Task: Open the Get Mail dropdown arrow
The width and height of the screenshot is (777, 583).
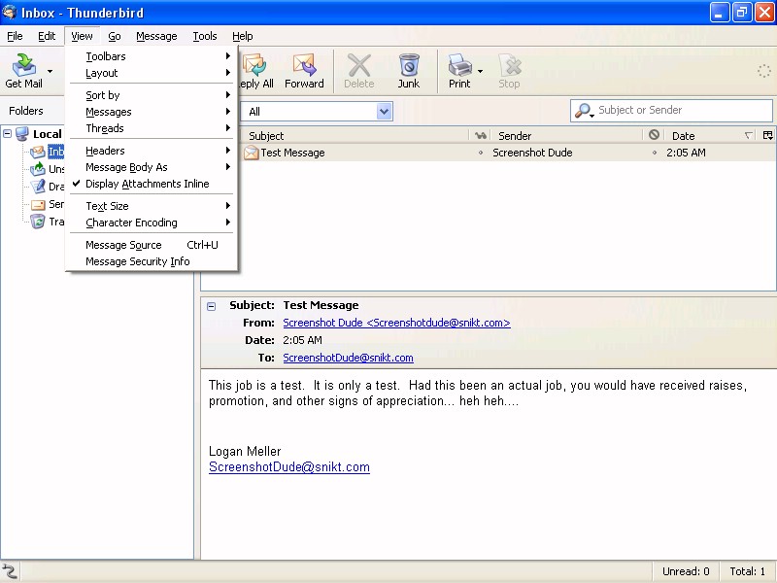Action: tap(50, 71)
